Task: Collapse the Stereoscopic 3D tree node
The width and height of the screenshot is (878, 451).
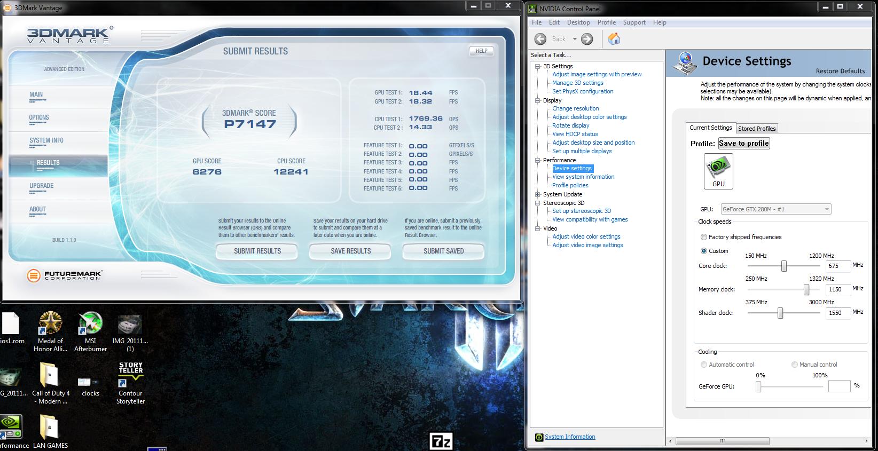Action: [x=538, y=203]
